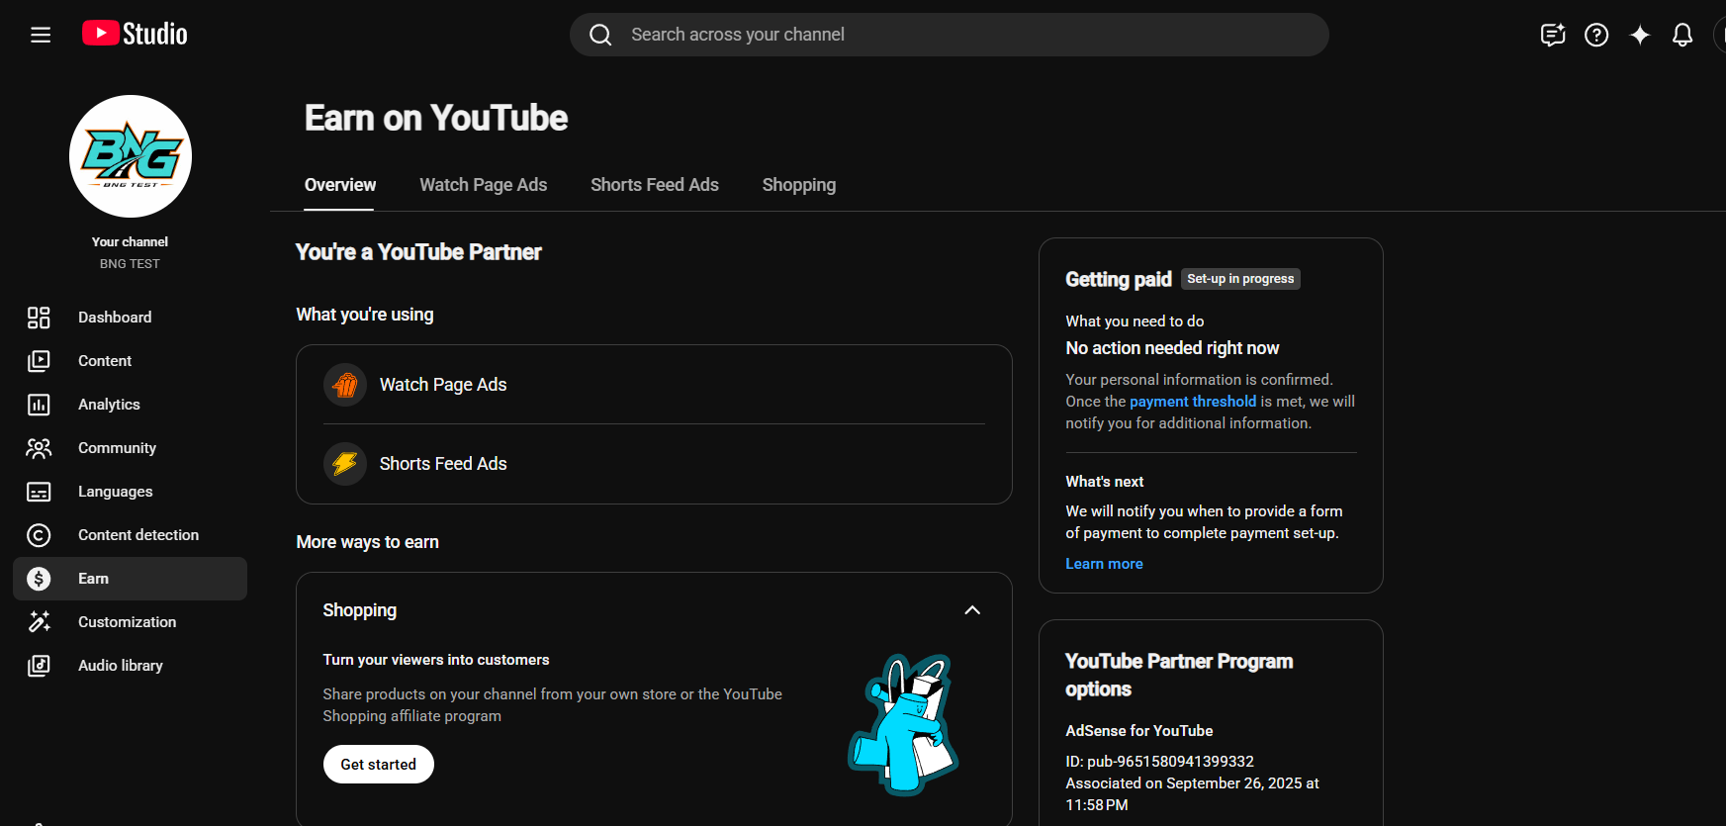The width and height of the screenshot is (1726, 826).
Task: Open Customization in the sidebar
Action: [131, 622]
